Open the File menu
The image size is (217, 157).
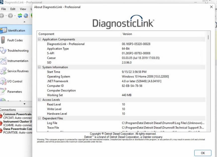pos(4,9)
